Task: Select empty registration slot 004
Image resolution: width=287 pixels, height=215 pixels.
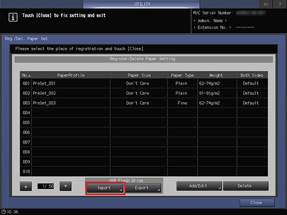Action: point(144,112)
